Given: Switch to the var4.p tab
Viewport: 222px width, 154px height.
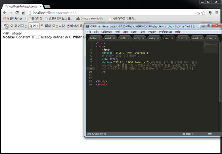Looking at the screenshot, I should click(x=152, y=38).
